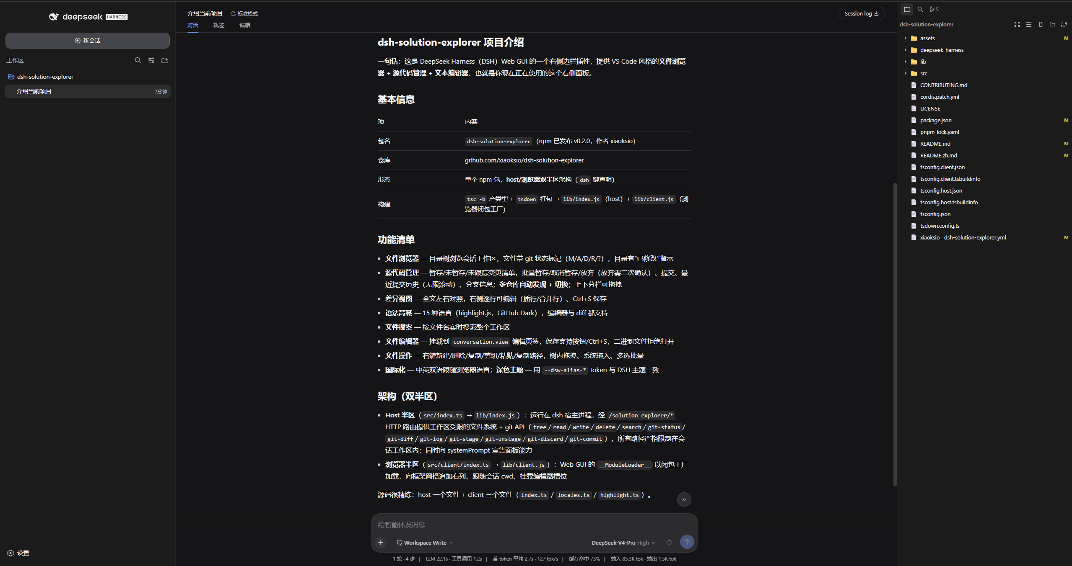Create a new file in explorer

(x=1041, y=24)
